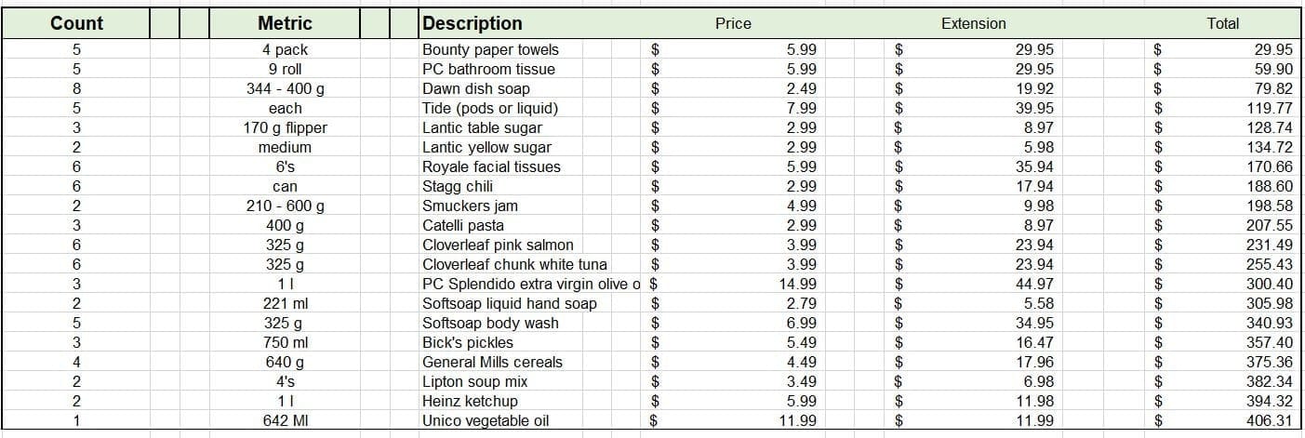This screenshot has height=438, width=1305.
Task: Click the 642 Ml metric cell
Action: point(285,420)
